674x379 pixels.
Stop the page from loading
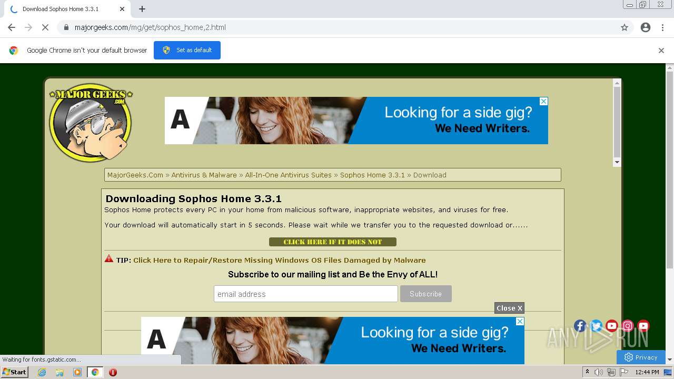pos(45,27)
